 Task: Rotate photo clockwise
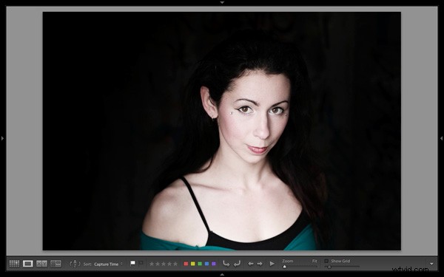coord(237,264)
